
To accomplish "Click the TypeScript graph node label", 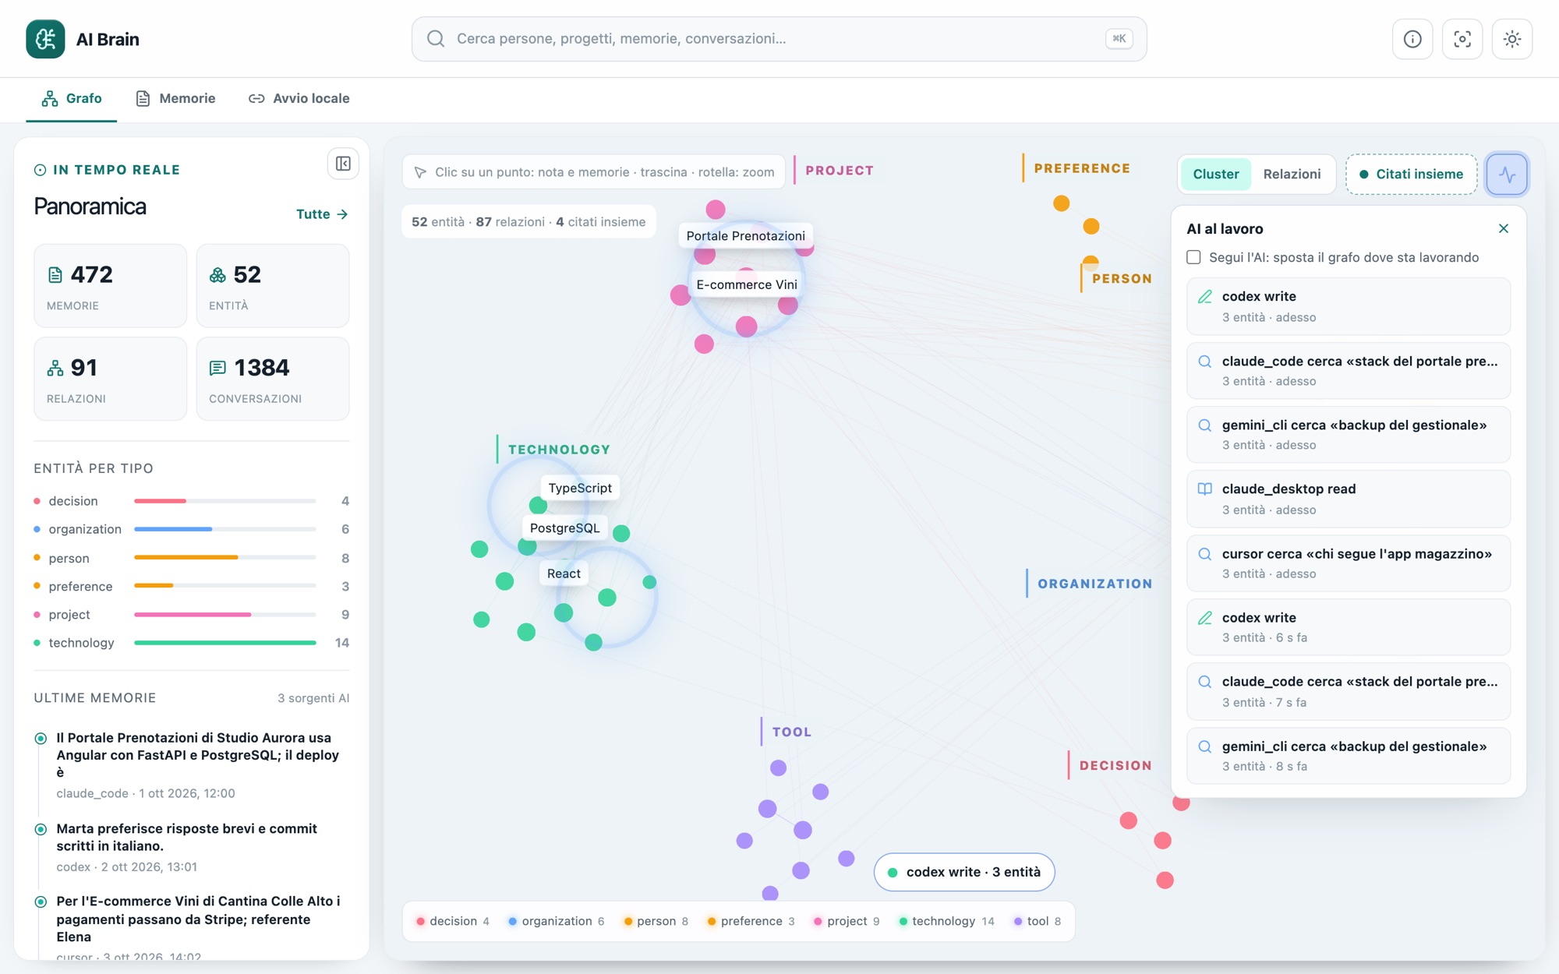I will pos(580,489).
